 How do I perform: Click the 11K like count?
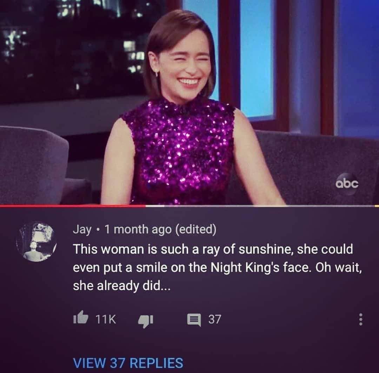[106, 319]
